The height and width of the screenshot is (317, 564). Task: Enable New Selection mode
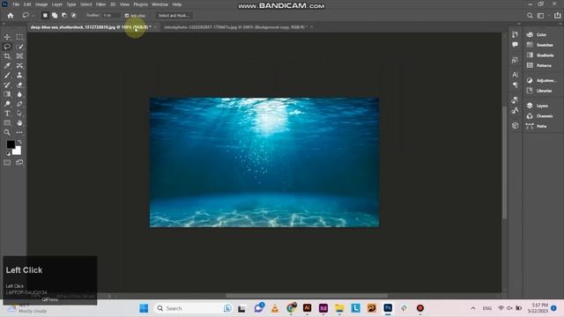coord(45,16)
